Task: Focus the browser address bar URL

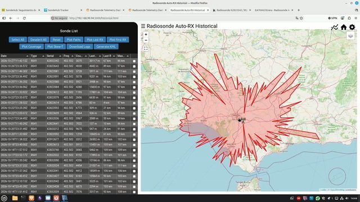Action: [x=94, y=18]
